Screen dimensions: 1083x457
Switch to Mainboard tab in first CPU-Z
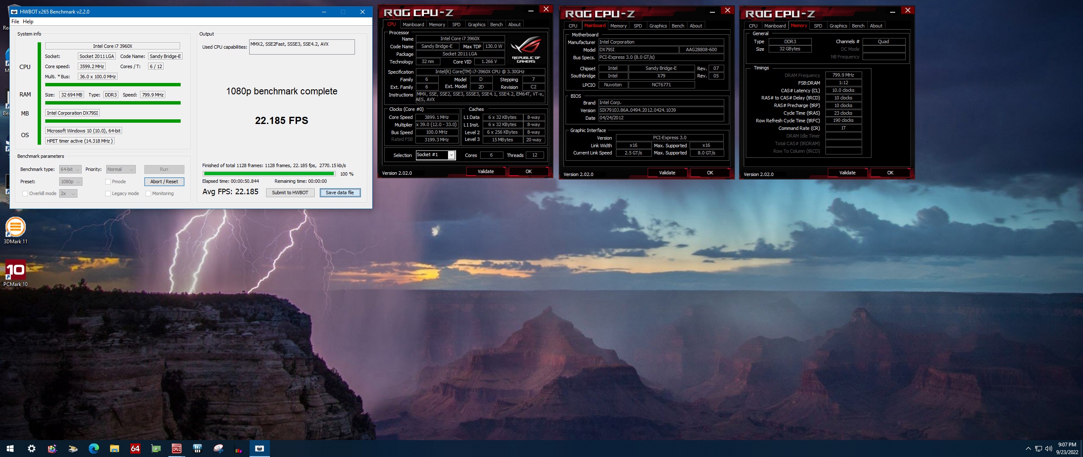[x=413, y=25]
